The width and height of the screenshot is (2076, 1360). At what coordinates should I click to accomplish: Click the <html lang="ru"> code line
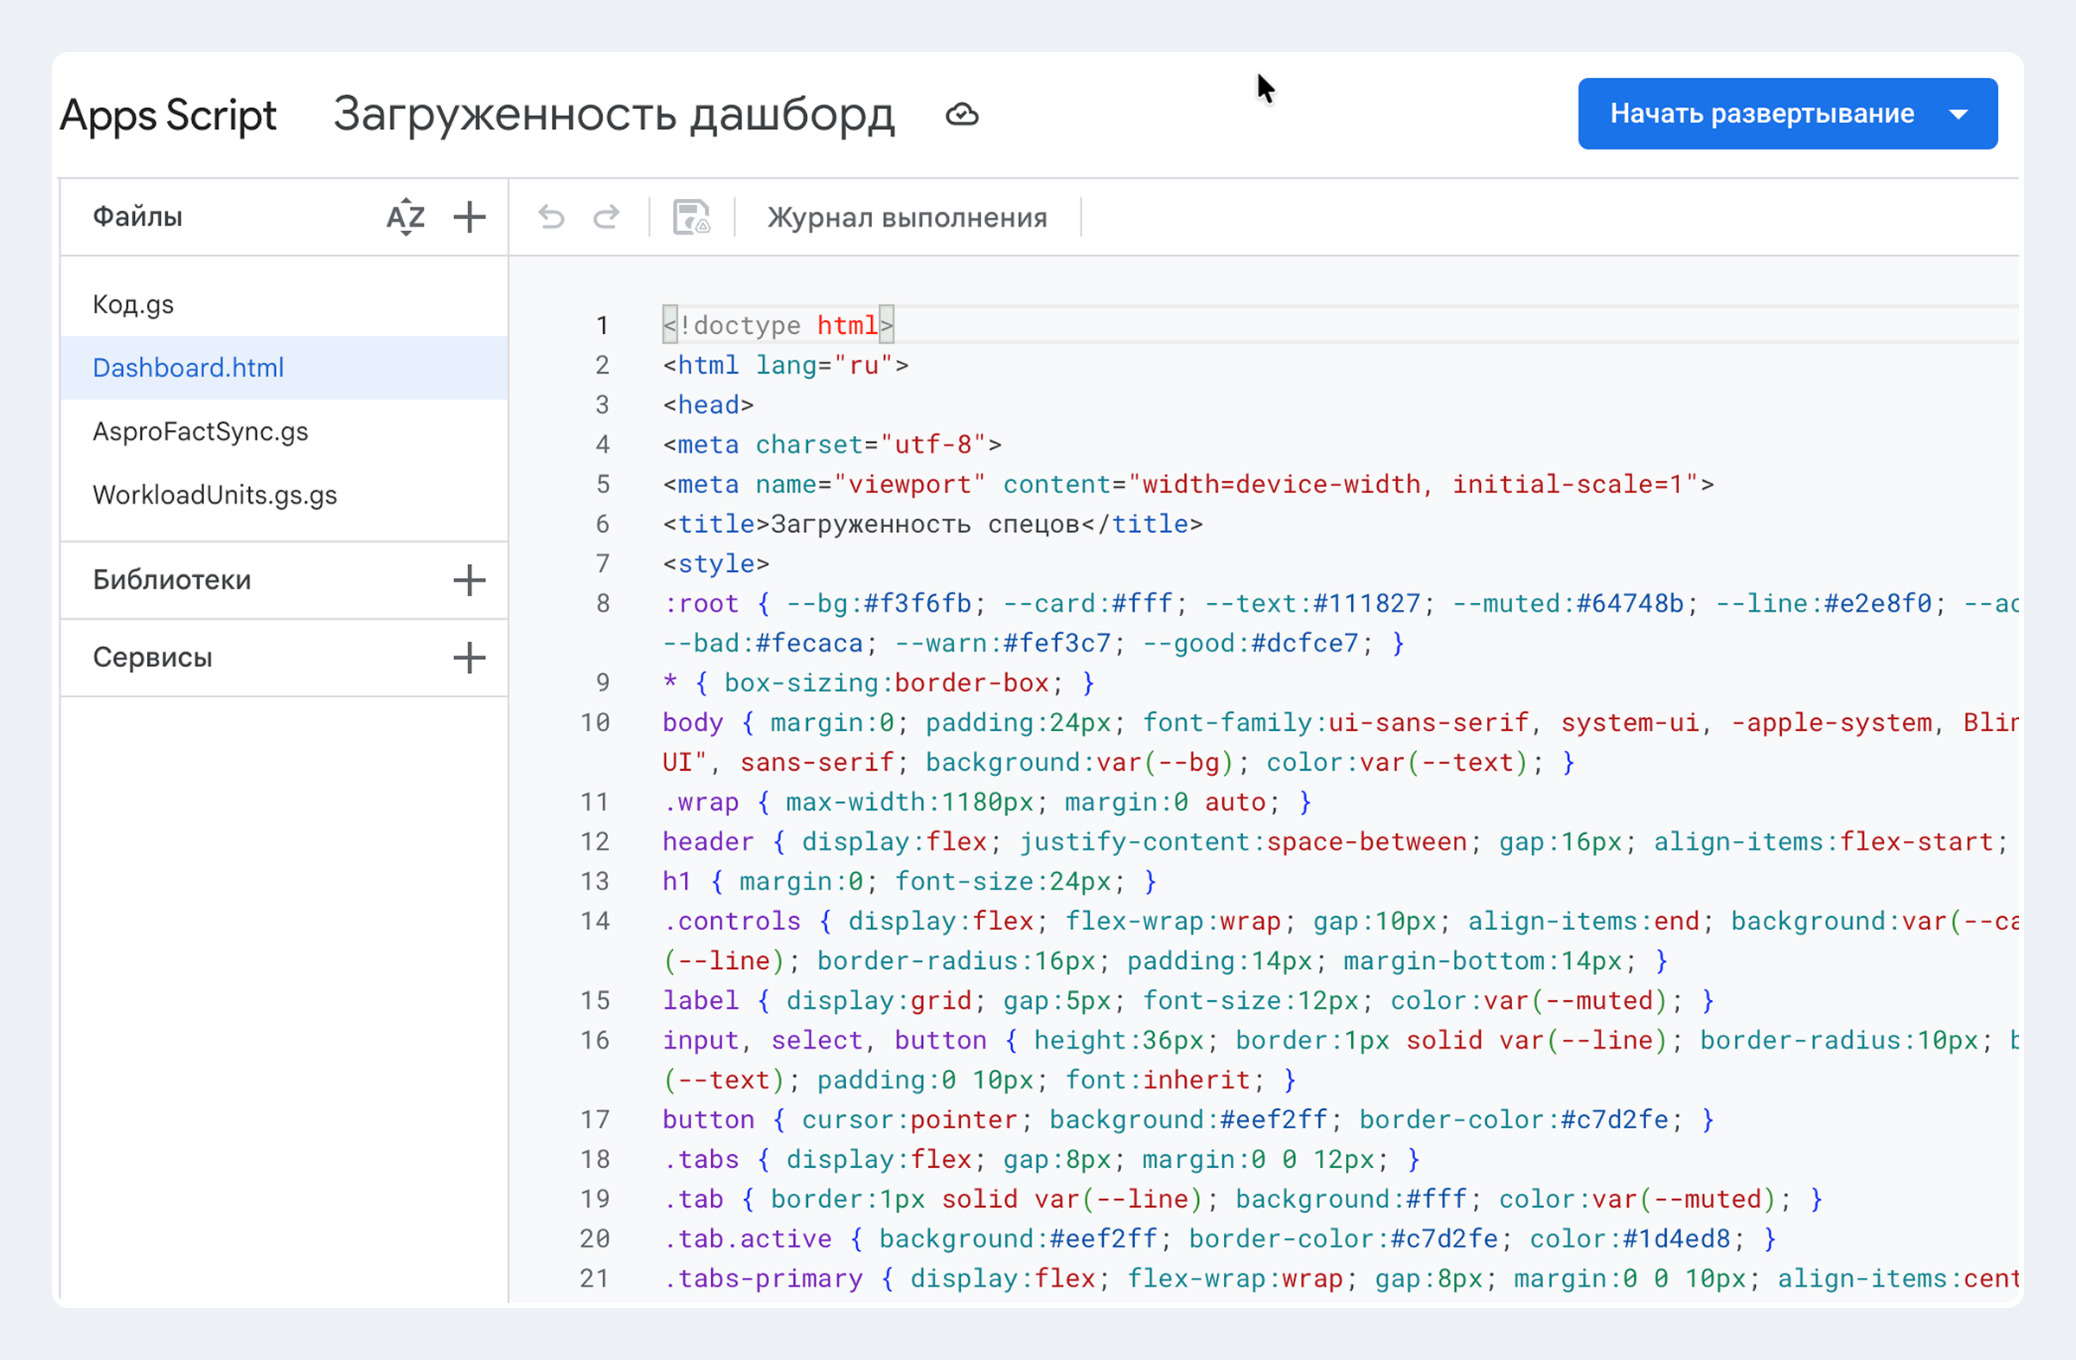786,365
